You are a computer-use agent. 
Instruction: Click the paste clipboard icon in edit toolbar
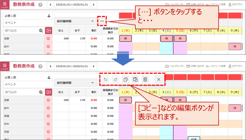click(135, 79)
